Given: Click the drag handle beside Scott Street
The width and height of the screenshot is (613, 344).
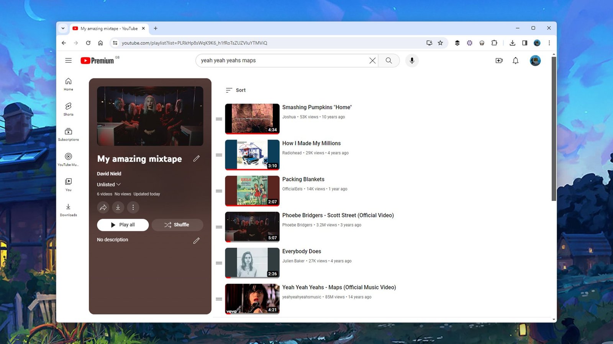Looking at the screenshot, I should [219, 227].
